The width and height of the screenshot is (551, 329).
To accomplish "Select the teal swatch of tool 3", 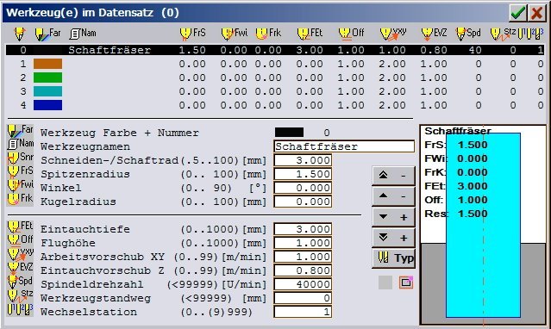I will coord(47,91).
